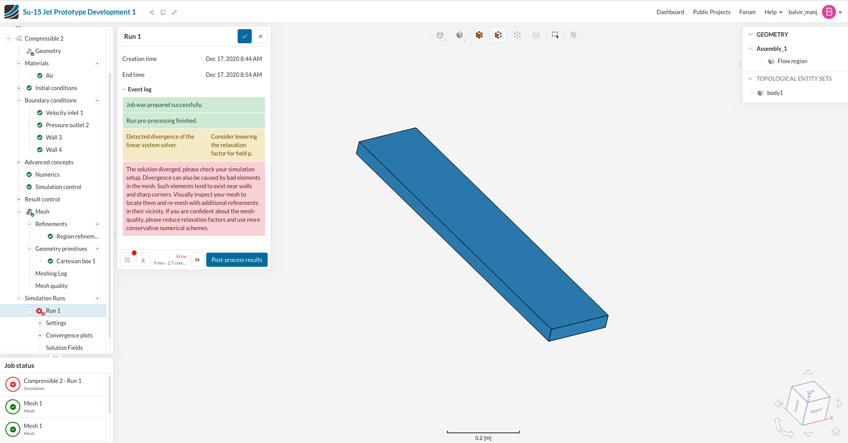Select Flow region in geometry tree
The width and height of the screenshot is (848, 443).
(x=792, y=61)
